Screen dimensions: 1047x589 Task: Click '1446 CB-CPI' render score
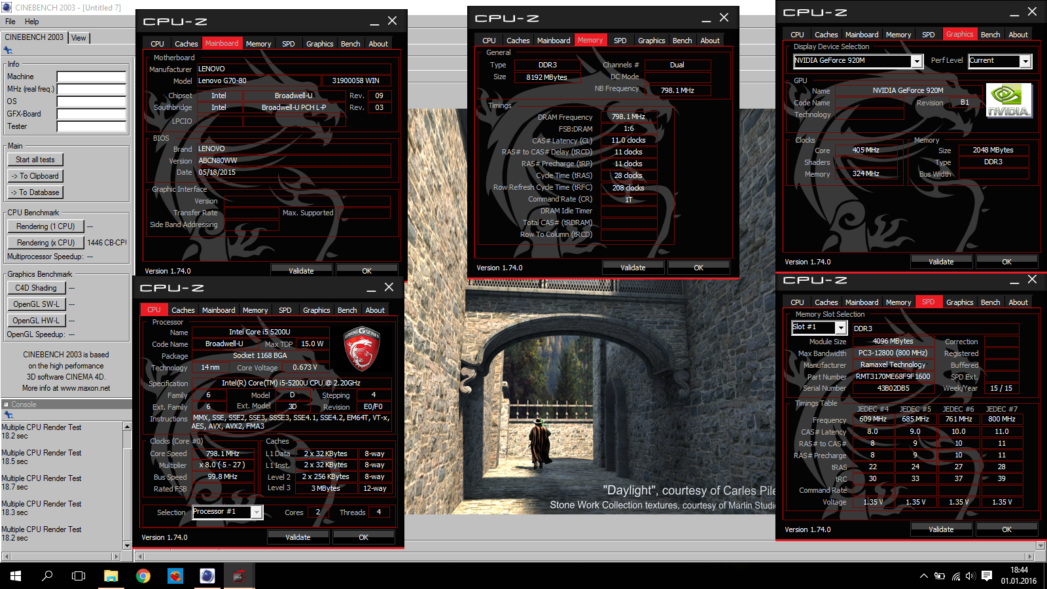tap(107, 243)
